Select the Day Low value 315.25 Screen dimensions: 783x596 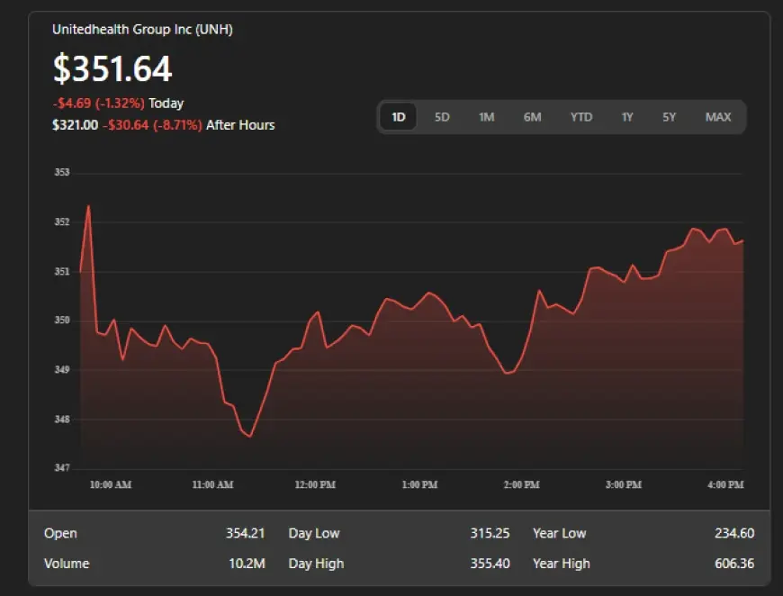490,533
